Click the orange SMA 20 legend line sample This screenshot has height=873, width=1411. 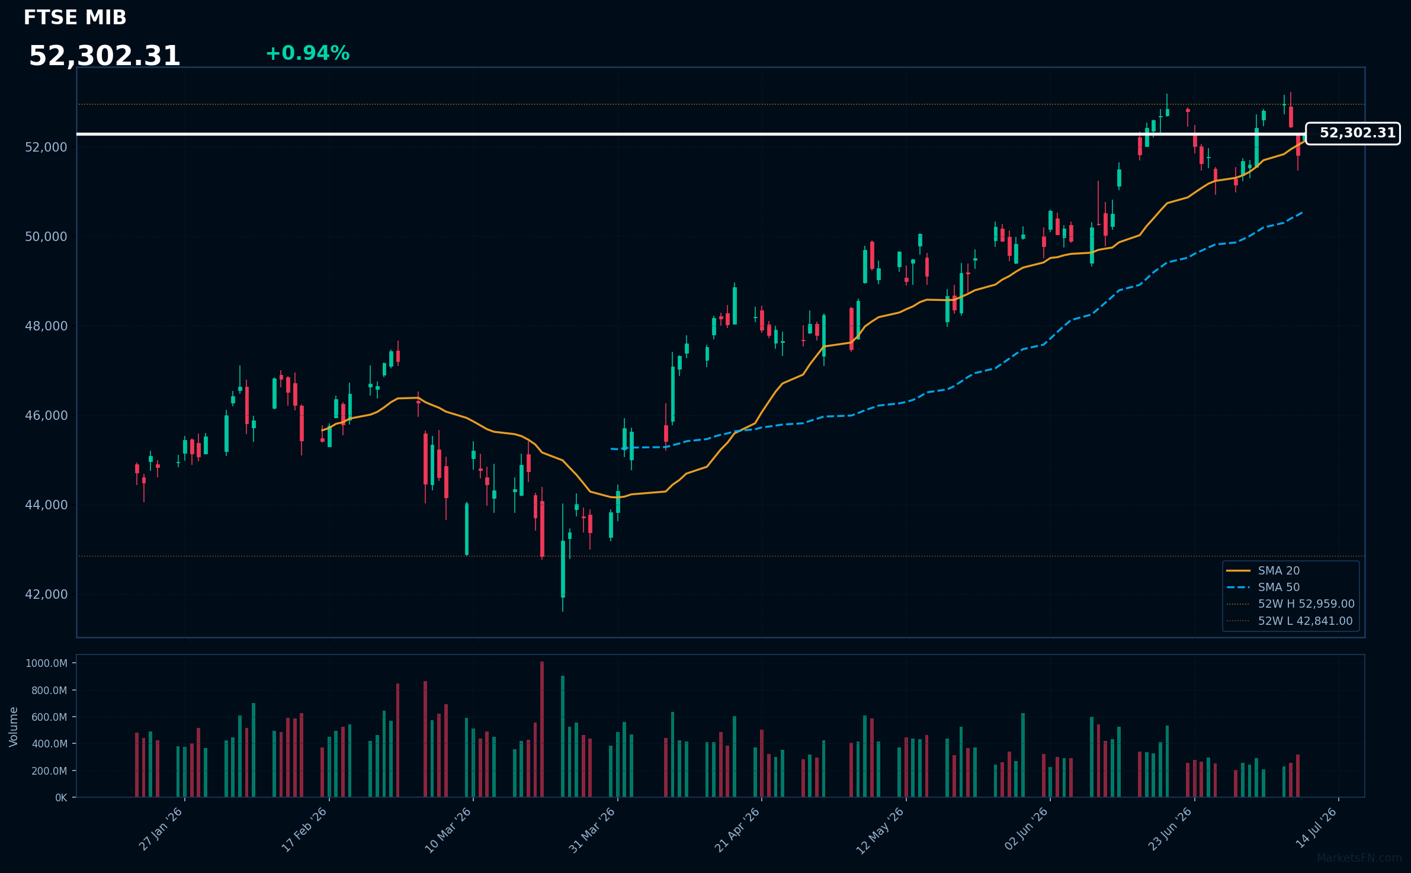(x=1238, y=570)
